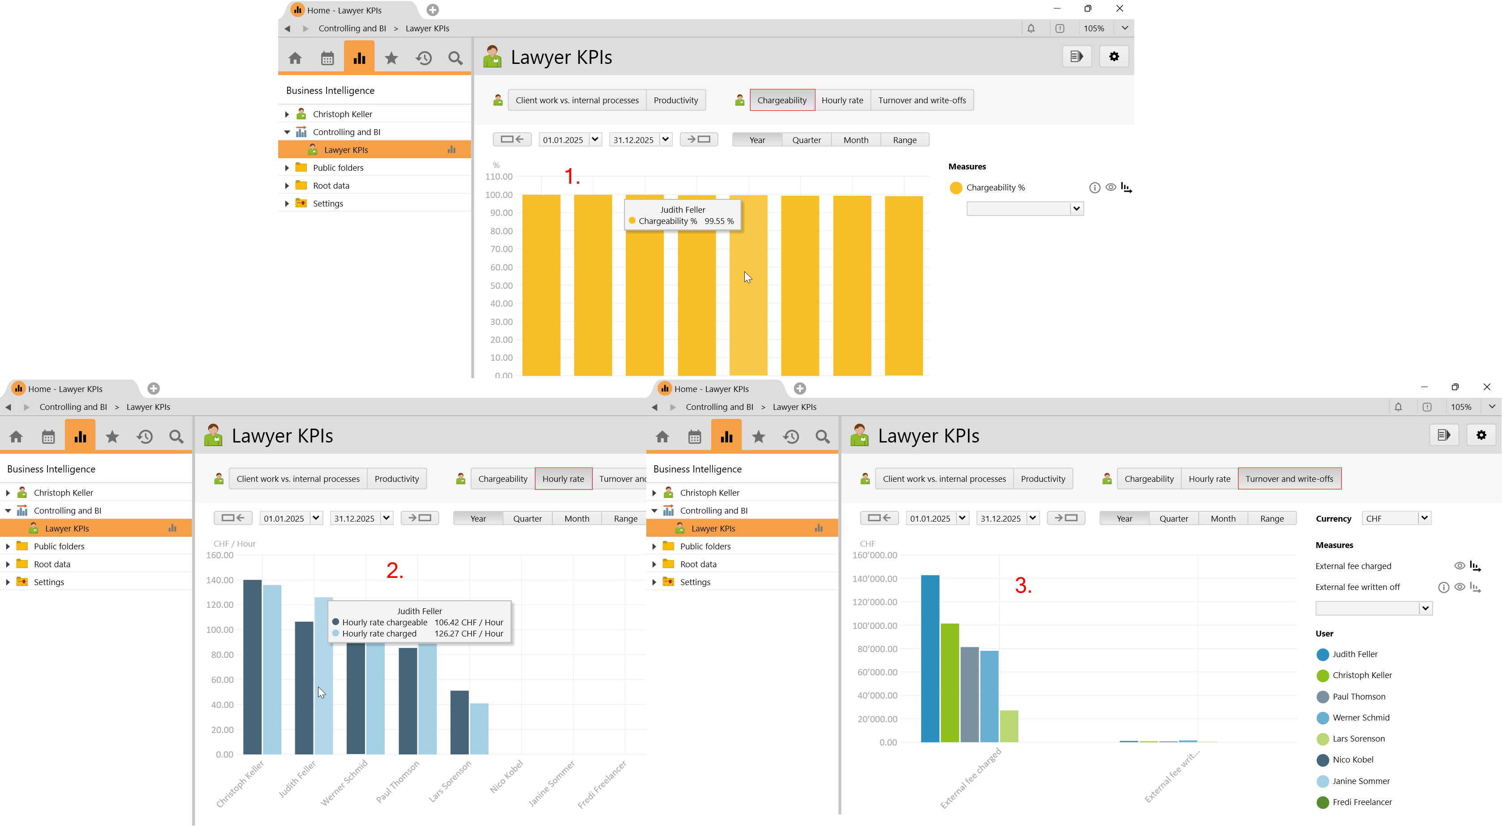Click the search magnifier icon in top toolbar
This screenshot has width=1502, height=826.
click(455, 58)
